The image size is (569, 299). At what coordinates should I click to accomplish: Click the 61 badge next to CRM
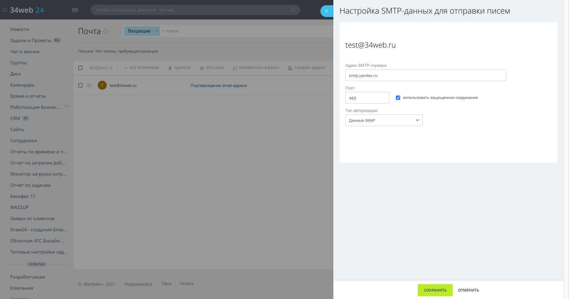26,118
